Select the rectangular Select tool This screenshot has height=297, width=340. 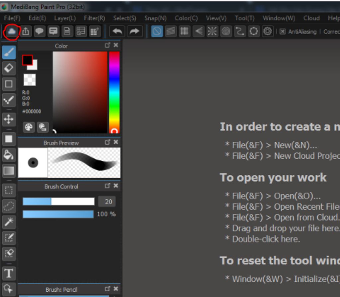(x=9, y=190)
